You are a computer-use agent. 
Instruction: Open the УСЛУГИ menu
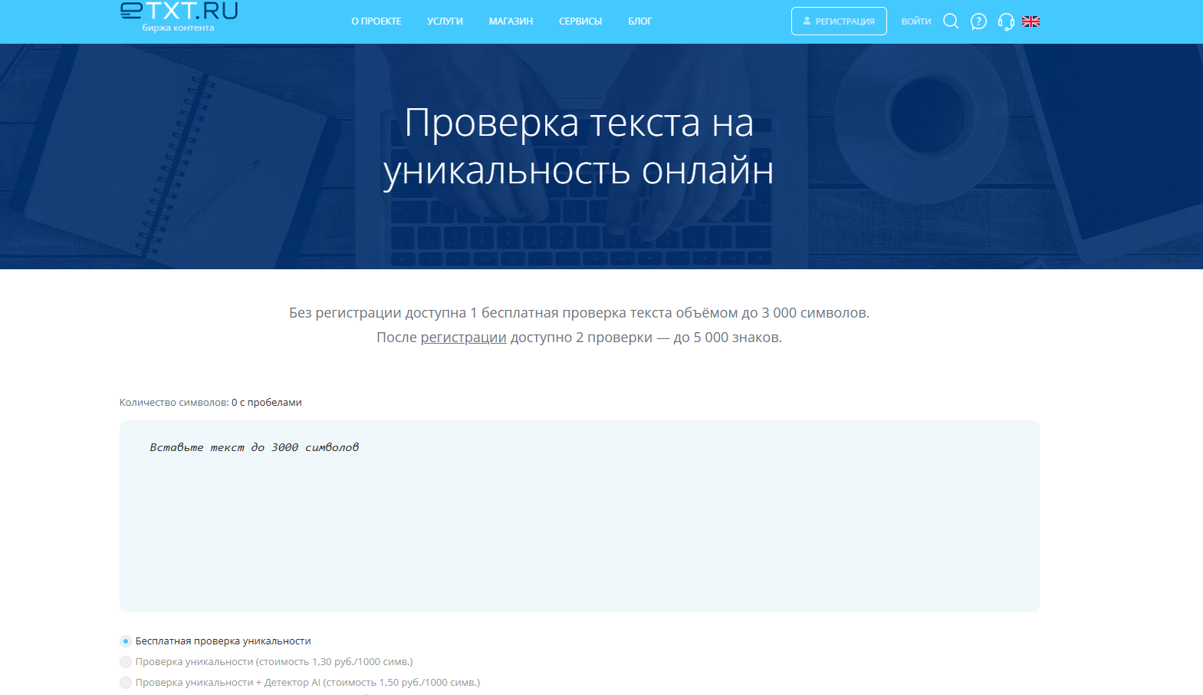pyautogui.click(x=445, y=21)
